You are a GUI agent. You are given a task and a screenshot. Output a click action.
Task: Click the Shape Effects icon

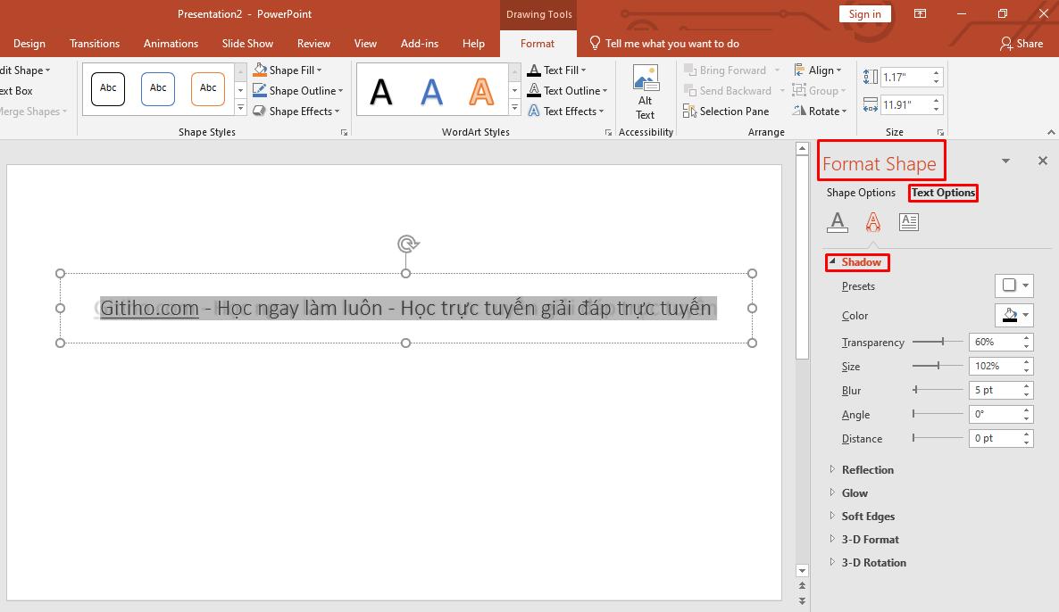tap(260, 111)
